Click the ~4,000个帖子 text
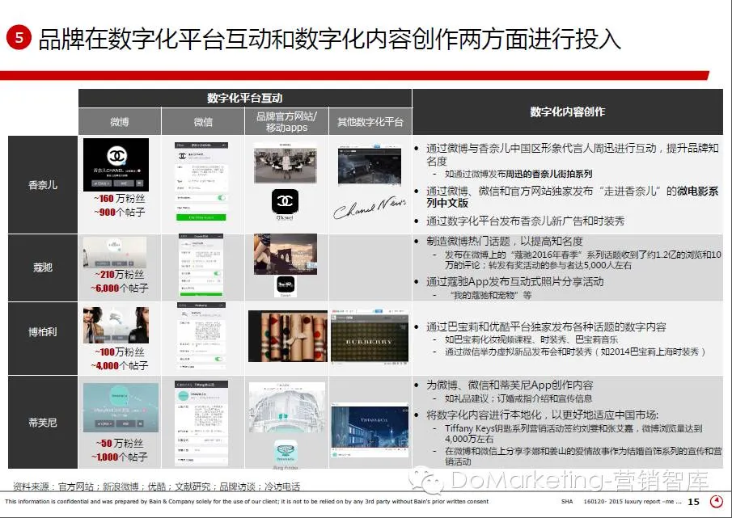This screenshot has width=732, height=518. 120,365
